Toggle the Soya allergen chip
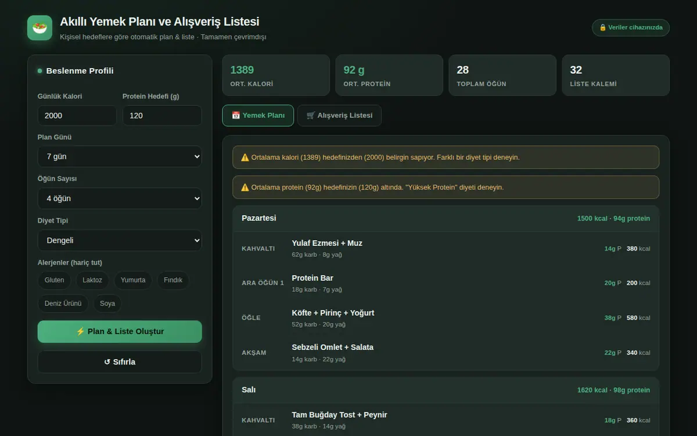Viewport: 697px width, 436px height. pos(107,303)
